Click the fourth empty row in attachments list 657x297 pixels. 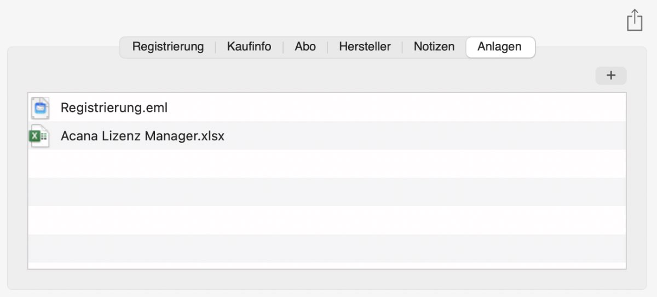[327, 248]
